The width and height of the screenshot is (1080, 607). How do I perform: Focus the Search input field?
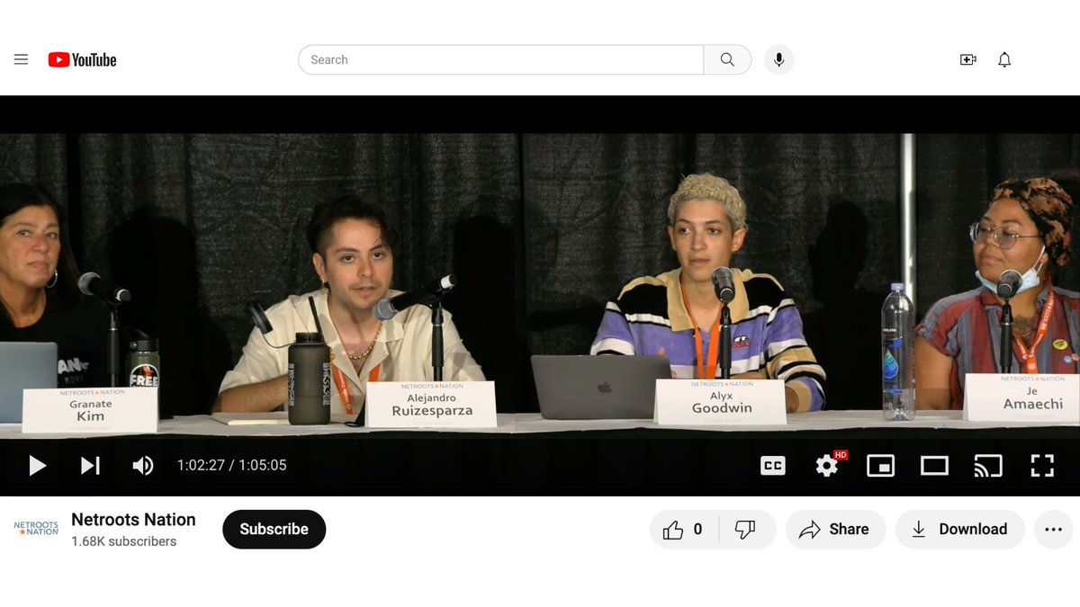500,59
